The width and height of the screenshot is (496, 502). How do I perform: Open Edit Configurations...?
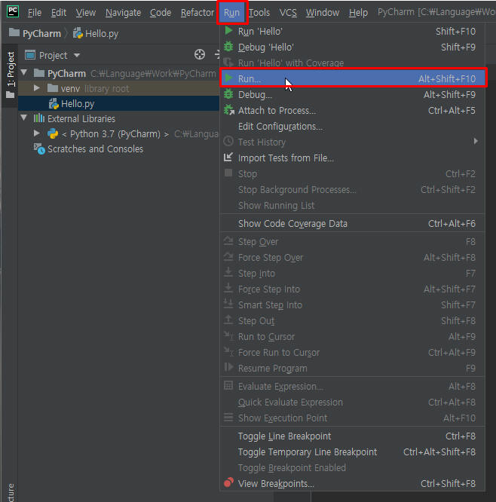coord(352,126)
